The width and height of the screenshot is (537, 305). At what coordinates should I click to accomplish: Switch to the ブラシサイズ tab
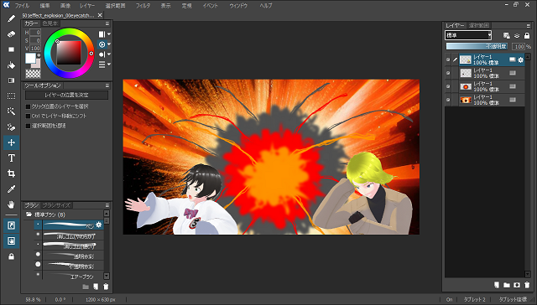tap(56, 205)
